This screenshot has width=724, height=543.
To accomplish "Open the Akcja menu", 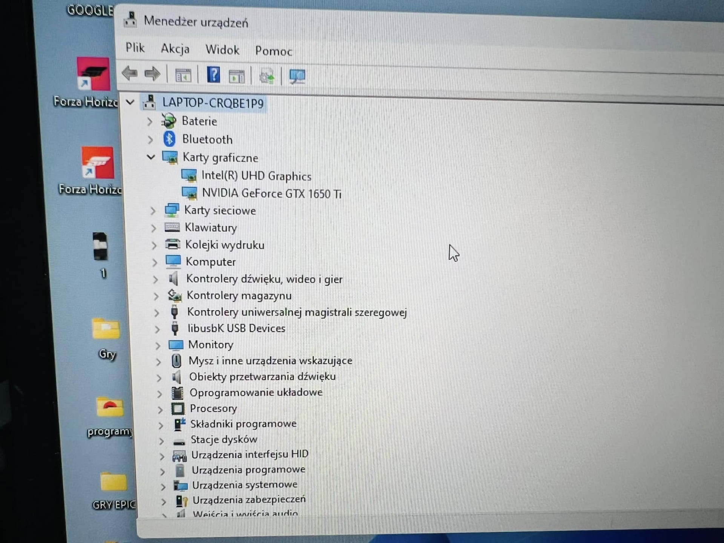I will [x=175, y=49].
